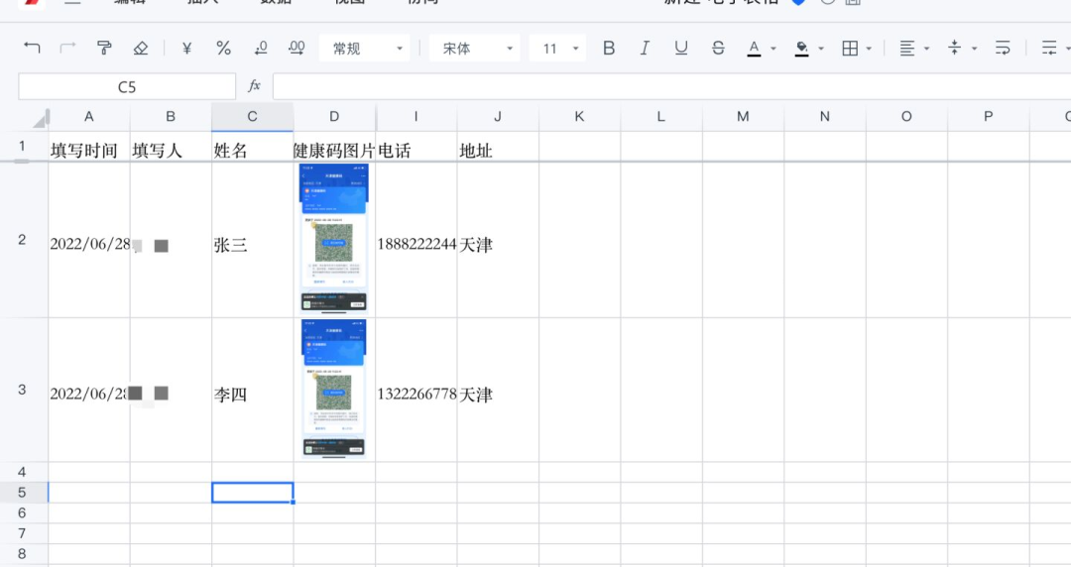Open the number format 常规 dropdown

coord(365,49)
